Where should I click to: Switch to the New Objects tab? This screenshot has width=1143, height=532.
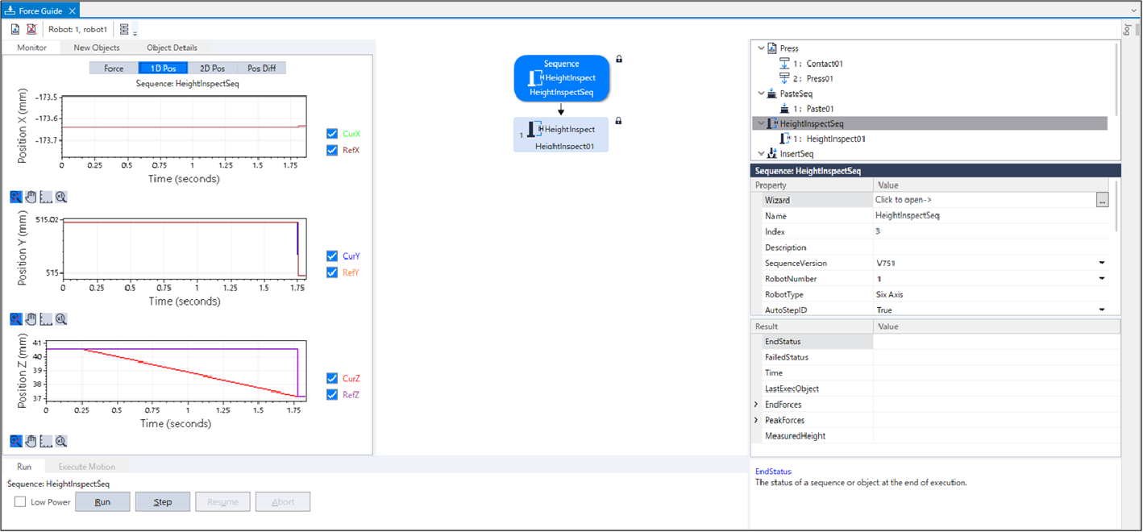97,48
